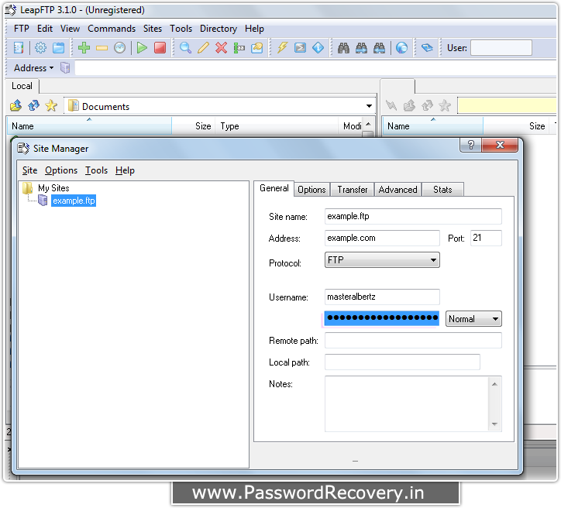This screenshot has height=508, width=561.
Task: Open the Commands menu
Action: click(x=112, y=29)
